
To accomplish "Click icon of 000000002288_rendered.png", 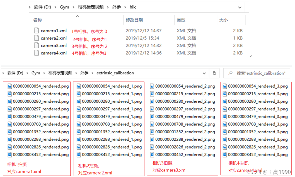I will tap(9, 139).
